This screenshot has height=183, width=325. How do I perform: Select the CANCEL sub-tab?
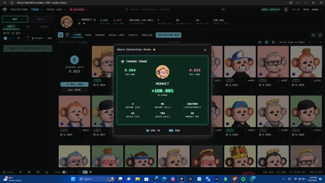[x=44, y=27]
